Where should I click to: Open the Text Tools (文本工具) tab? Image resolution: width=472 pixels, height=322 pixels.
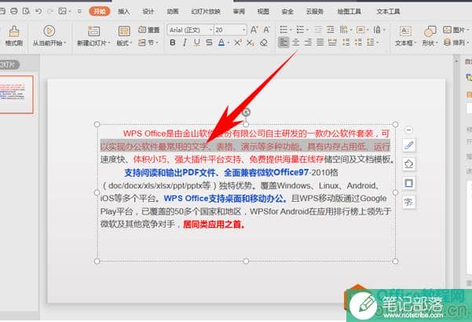(388, 12)
